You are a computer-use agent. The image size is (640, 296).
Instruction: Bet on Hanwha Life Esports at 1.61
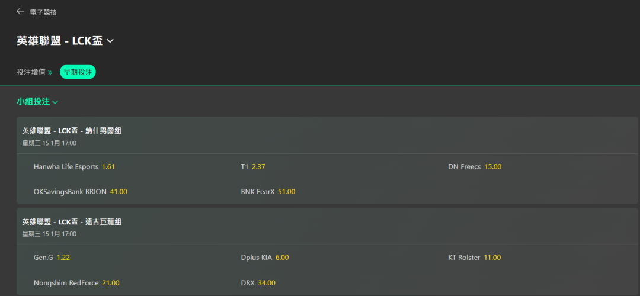click(108, 166)
